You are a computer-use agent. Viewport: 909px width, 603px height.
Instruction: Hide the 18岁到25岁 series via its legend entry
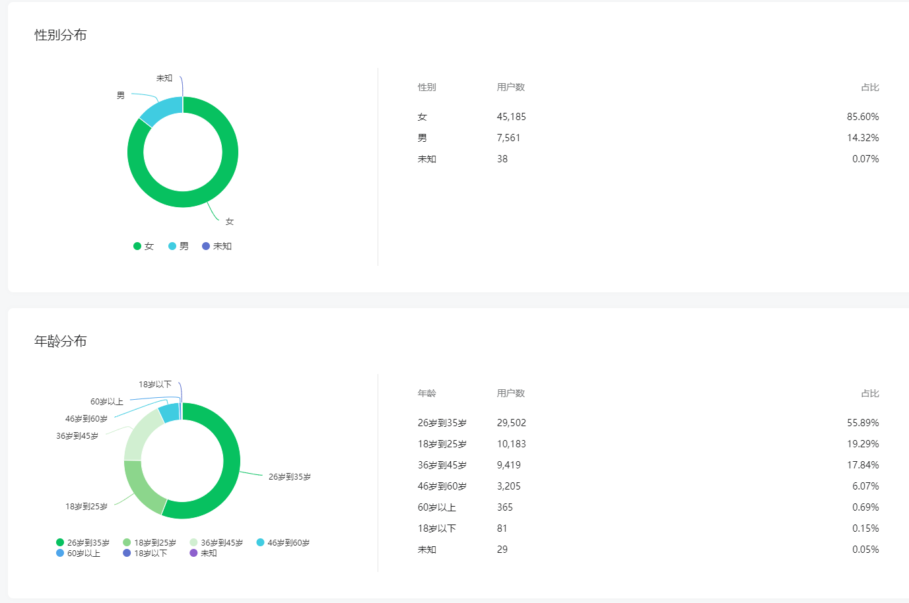pos(149,543)
